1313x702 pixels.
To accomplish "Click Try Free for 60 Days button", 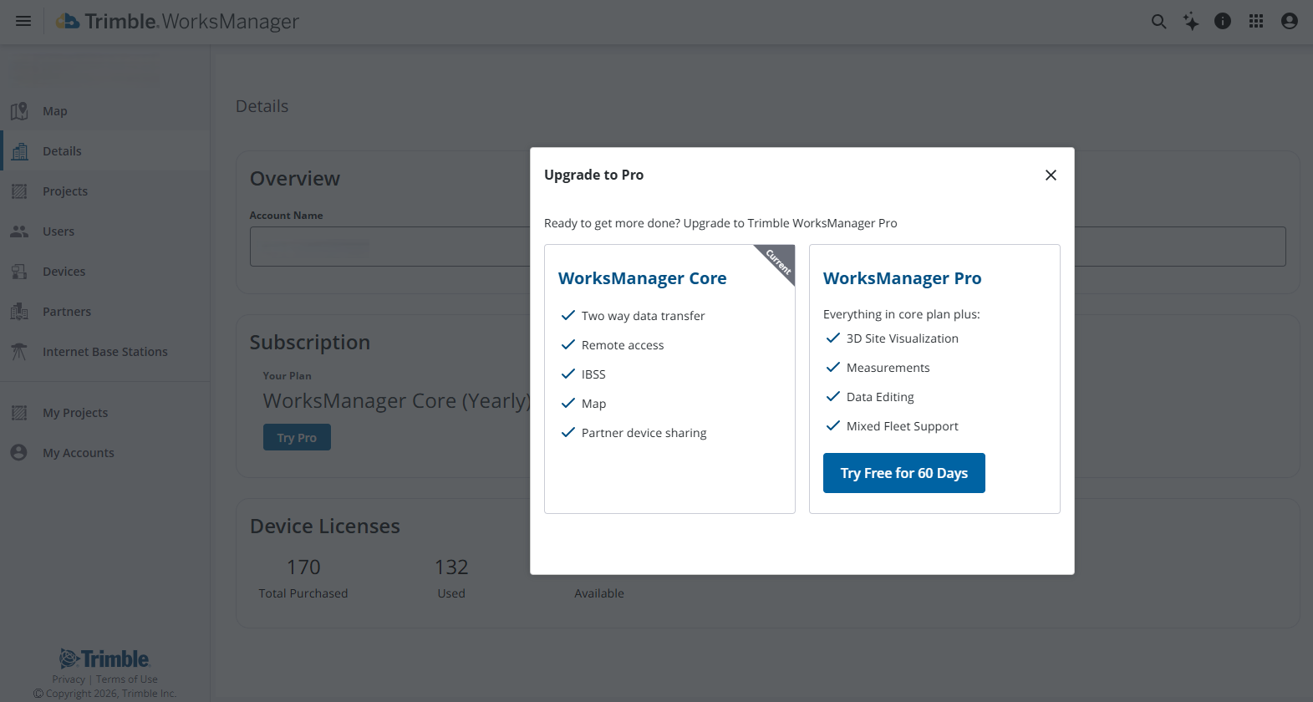I will (903, 473).
